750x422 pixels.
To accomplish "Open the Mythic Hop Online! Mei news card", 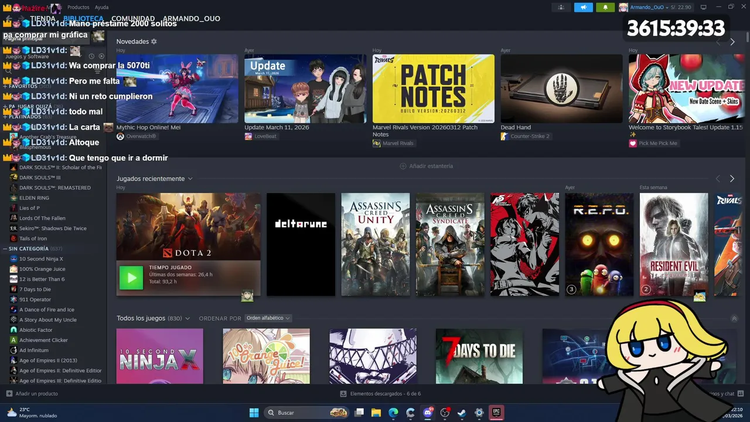I will click(x=177, y=89).
